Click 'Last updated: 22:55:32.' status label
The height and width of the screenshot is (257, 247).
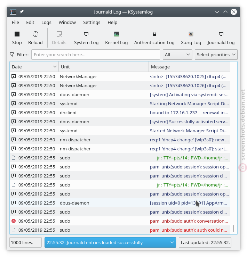(205, 242)
